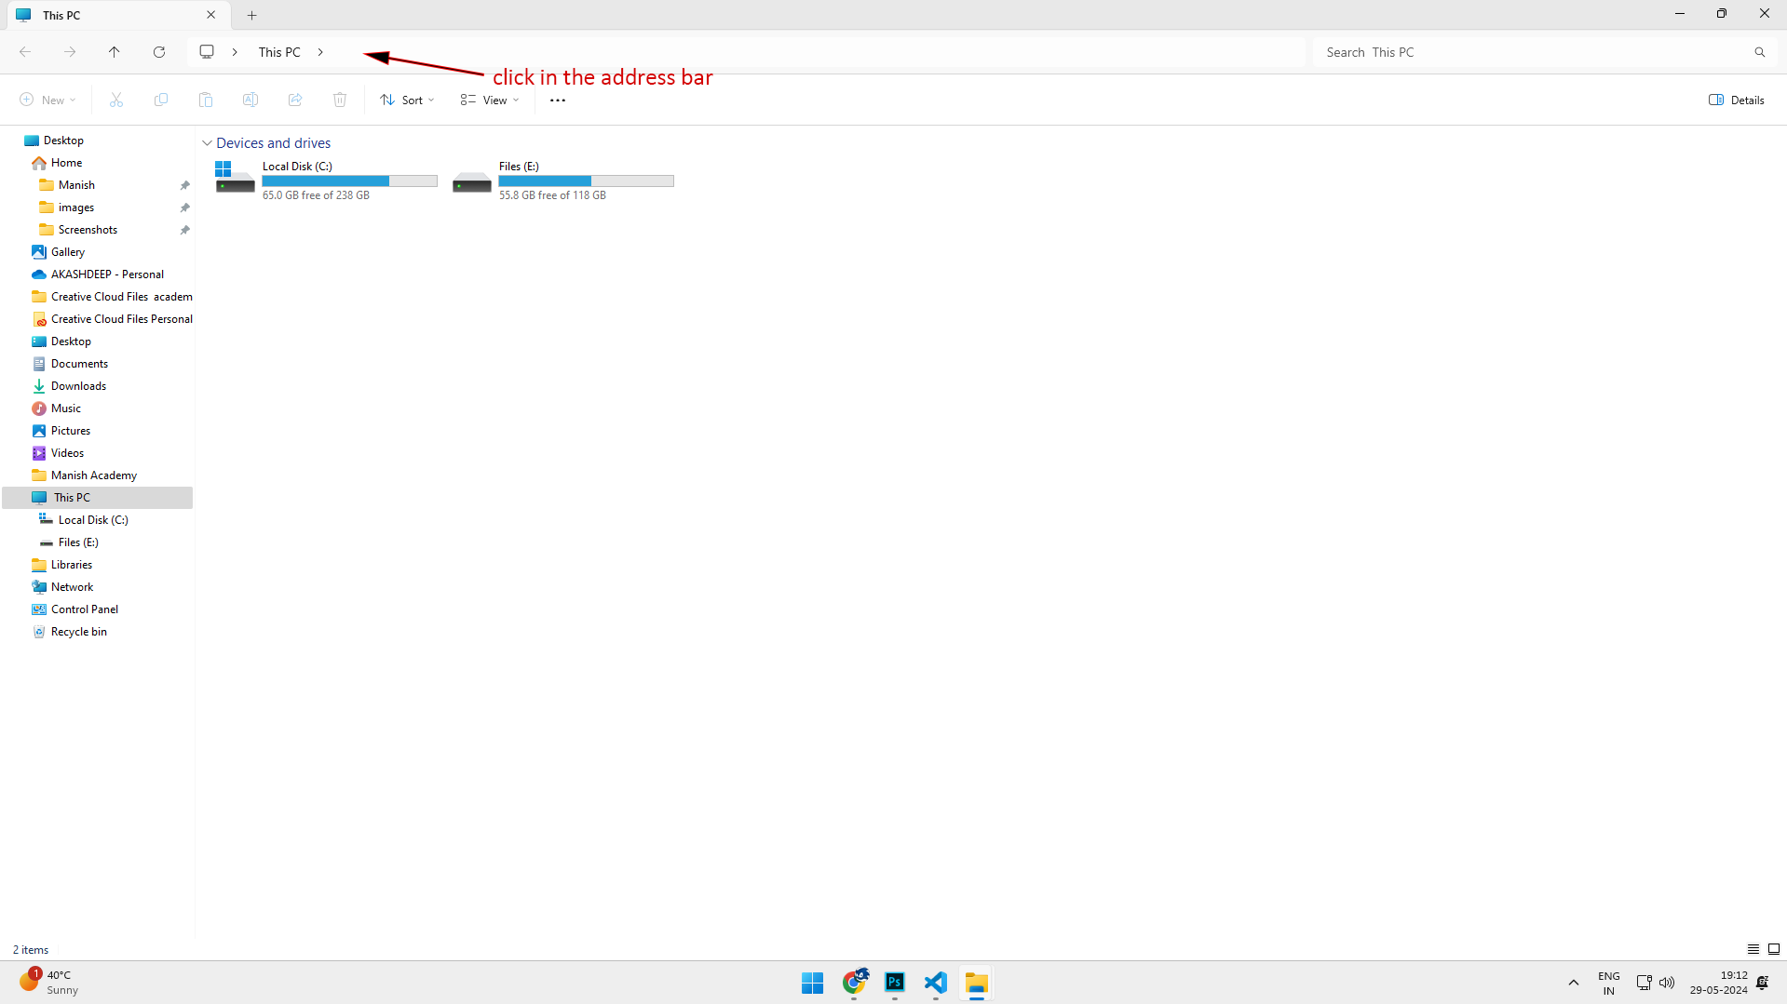Switch to large thumbnails view icon
Viewport: 1787px width, 1004px height.
click(x=1774, y=949)
